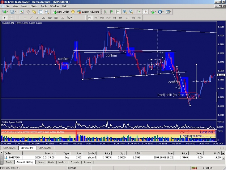Open the File menu

click(x=8, y=6)
